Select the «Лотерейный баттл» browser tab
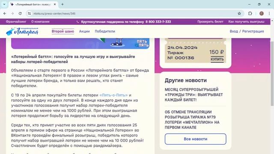Image resolution: width=274 pixels, height=154 pixels. click(x=33, y=4)
